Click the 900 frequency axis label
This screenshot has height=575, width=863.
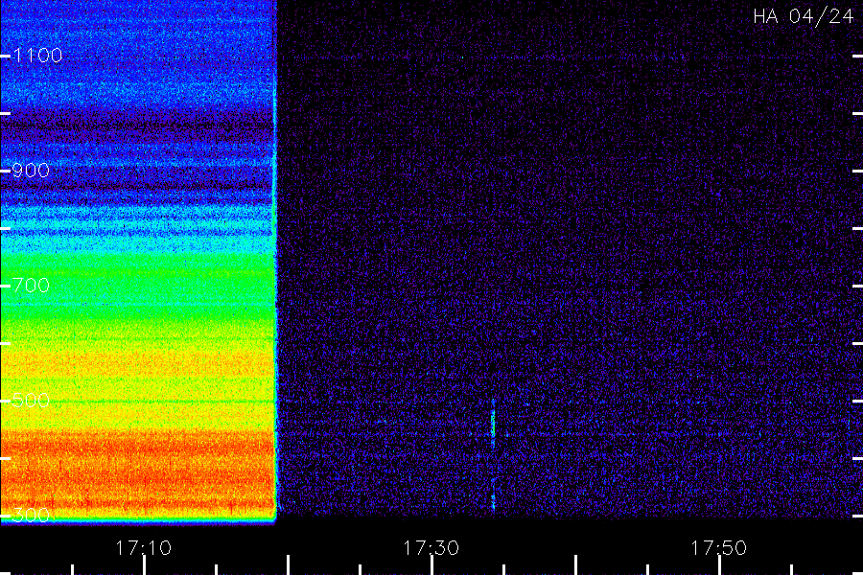[31, 171]
